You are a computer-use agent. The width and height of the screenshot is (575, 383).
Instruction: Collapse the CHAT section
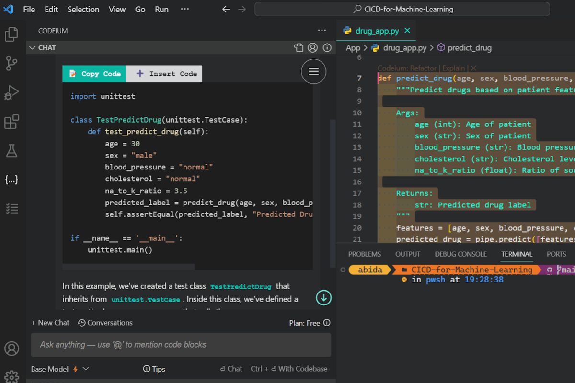[33, 48]
